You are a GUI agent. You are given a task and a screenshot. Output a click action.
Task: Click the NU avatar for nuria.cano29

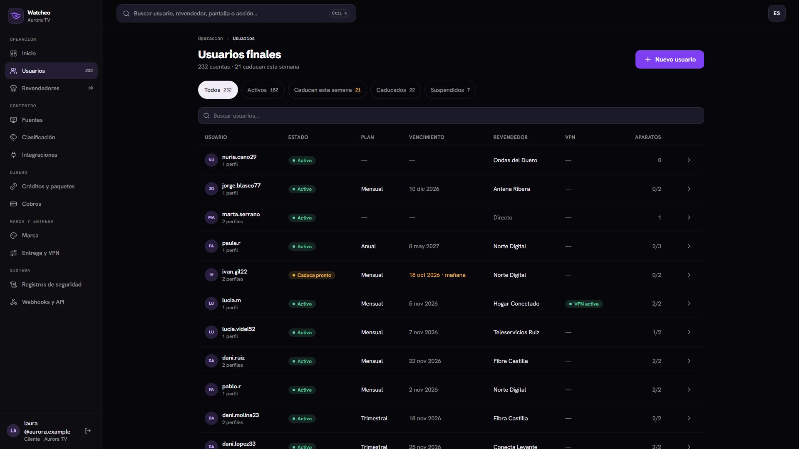click(211, 160)
